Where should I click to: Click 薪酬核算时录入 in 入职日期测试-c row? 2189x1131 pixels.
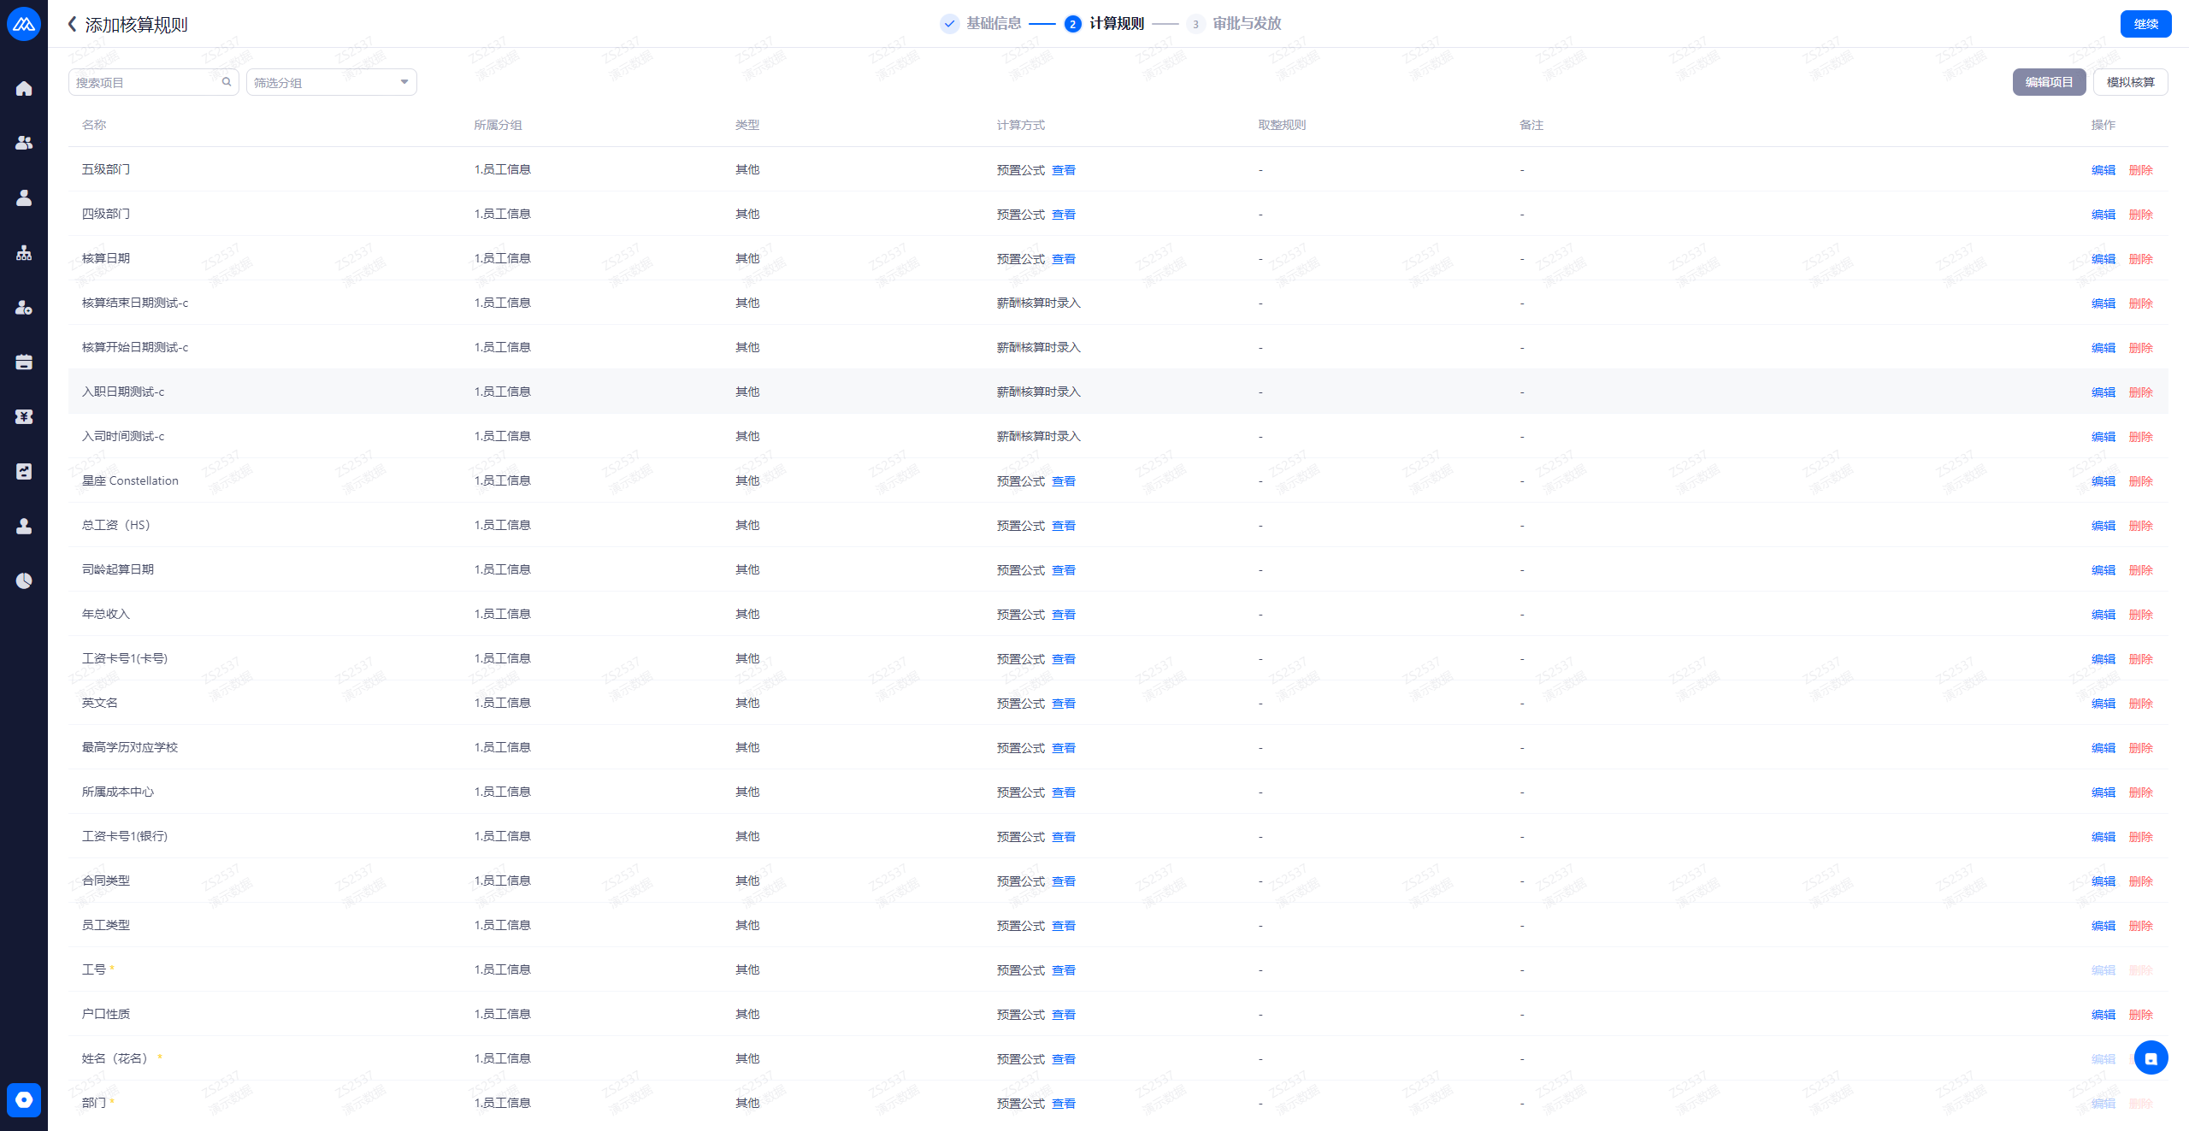click(x=1038, y=392)
